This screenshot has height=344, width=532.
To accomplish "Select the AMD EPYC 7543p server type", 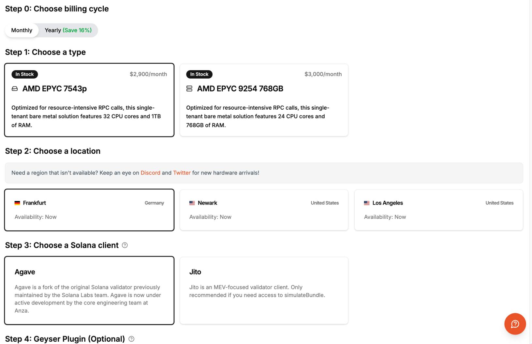I will click(x=89, y=100).
